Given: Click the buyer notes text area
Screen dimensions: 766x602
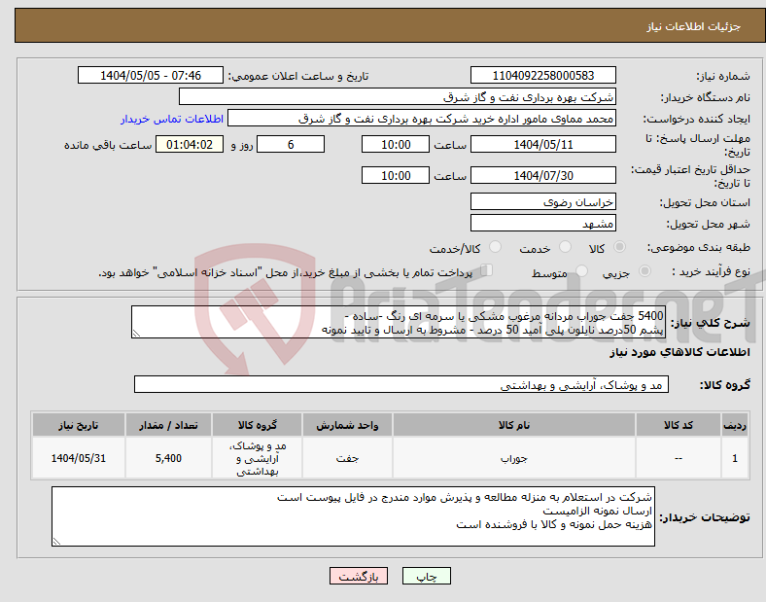Looking at the screenshot, I should 353,516.
